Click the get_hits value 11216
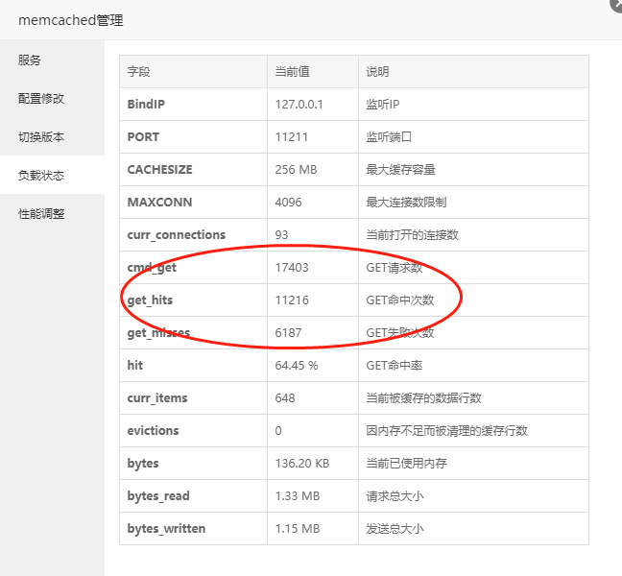The height and width of the screenshot is (576, 622). click(x=292, y=300)
